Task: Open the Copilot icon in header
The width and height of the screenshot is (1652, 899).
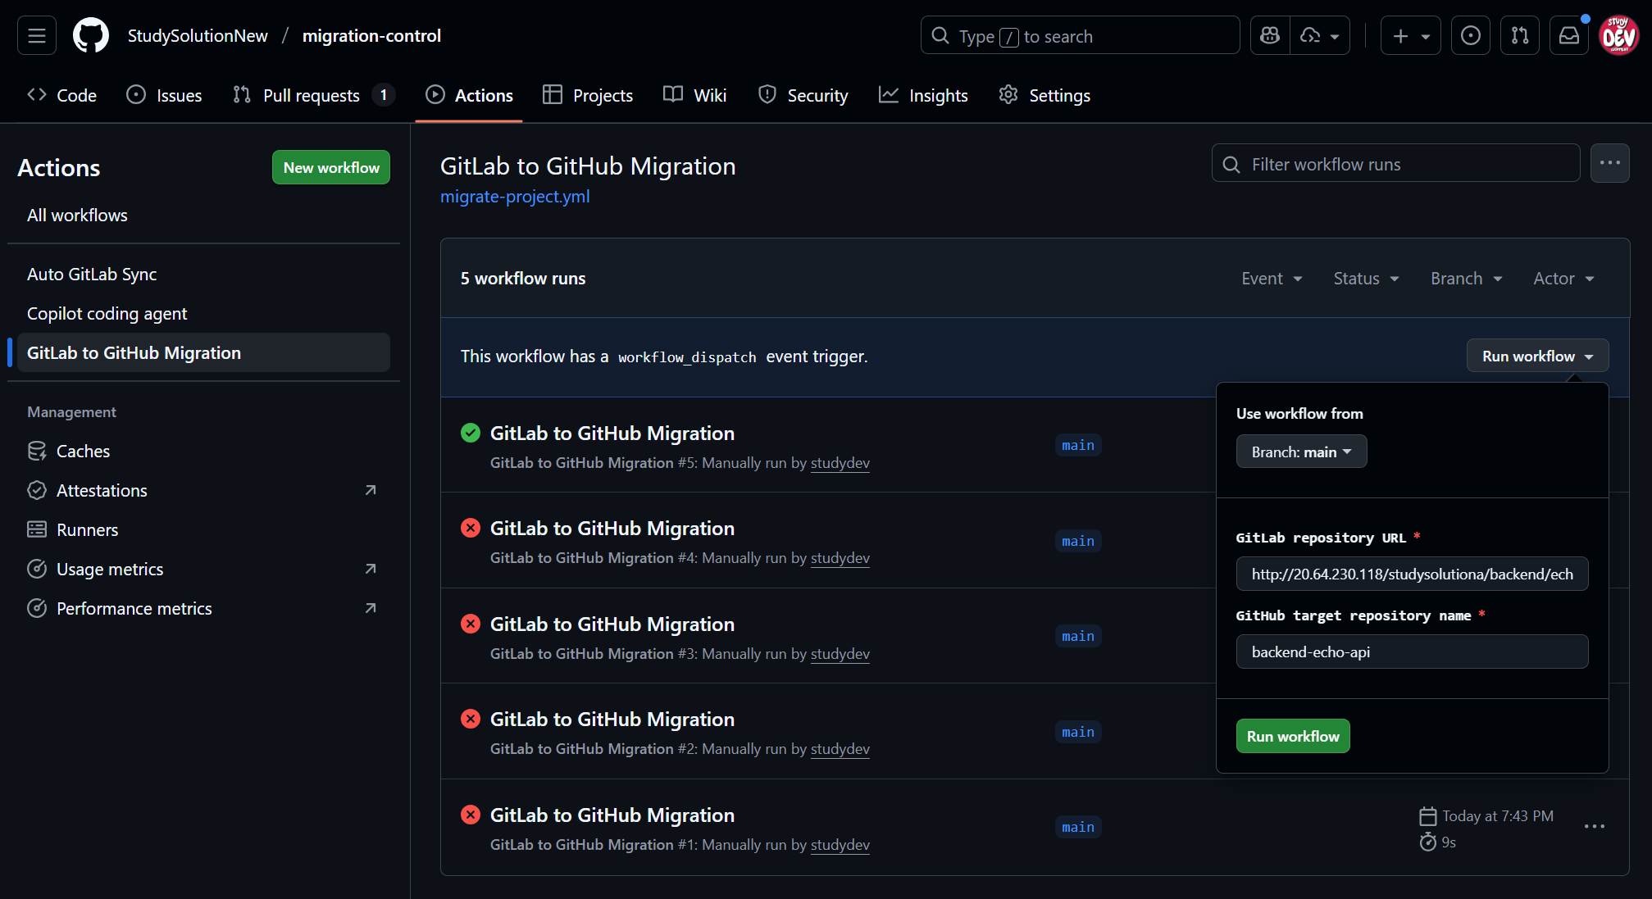Action: 1270,36
